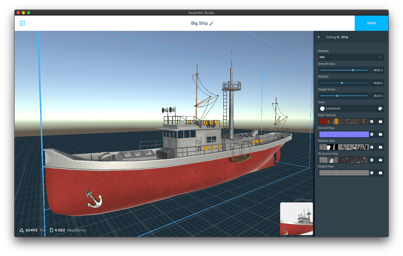This screenshot has height=256, width=403.
Task: Close the M_Ship editing panel
Action: pos(319,37)
